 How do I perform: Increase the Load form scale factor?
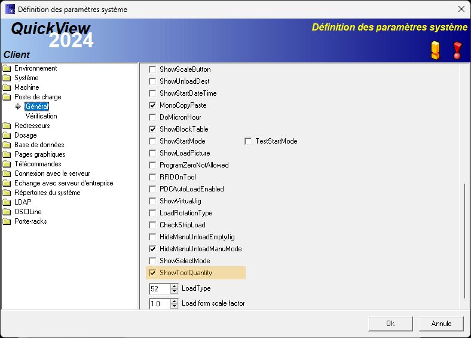click(x=174, y=302)
